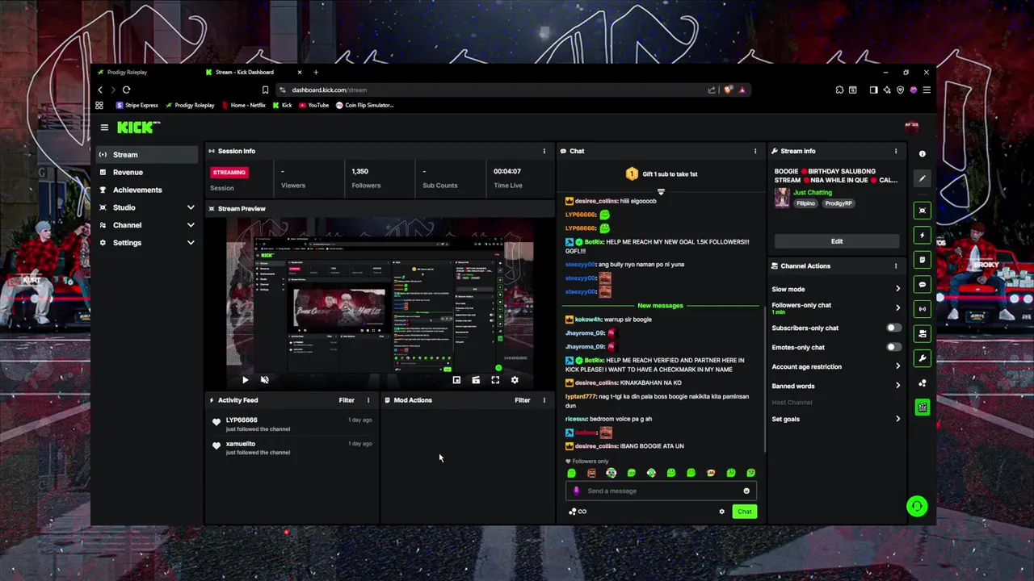Open stream preview settings gear
Image resolution: width=1034 pixels, height=581 pixels.
pyautogui.click(x=515, y=380)
